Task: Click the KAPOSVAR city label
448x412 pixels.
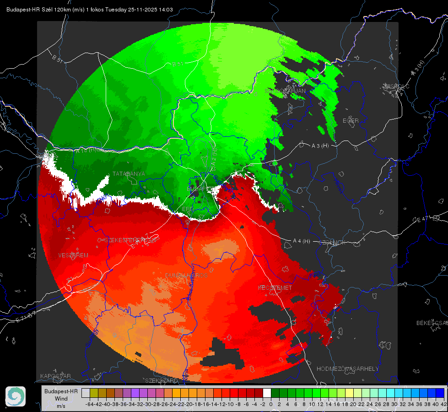Action: [x=55, y=376]
